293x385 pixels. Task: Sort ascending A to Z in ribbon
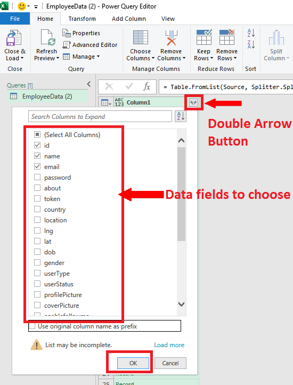(x=251, y=33)
